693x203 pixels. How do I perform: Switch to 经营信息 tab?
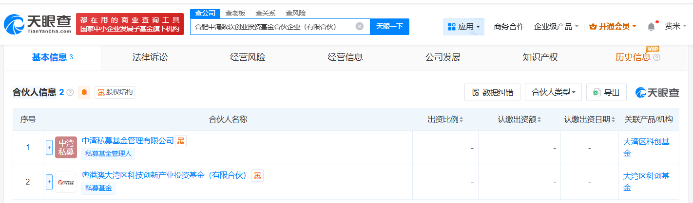(x=345, y=57)
